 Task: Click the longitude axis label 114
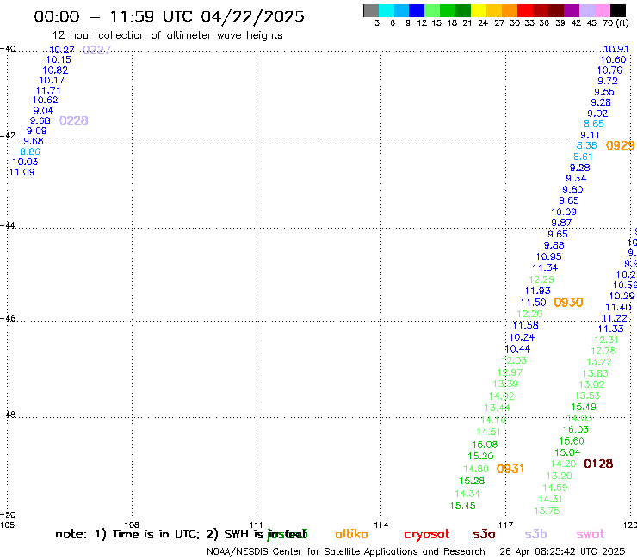pos(381,525)
